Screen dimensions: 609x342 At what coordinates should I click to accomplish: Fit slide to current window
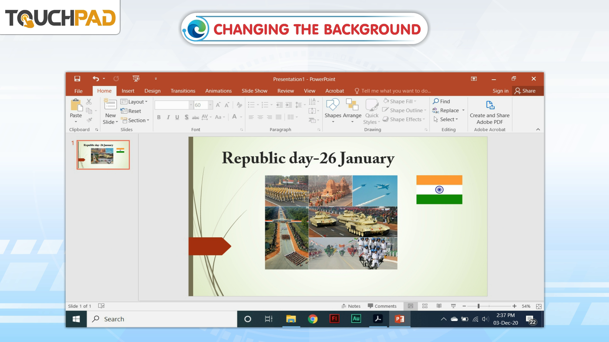click(x=539, y=306)
